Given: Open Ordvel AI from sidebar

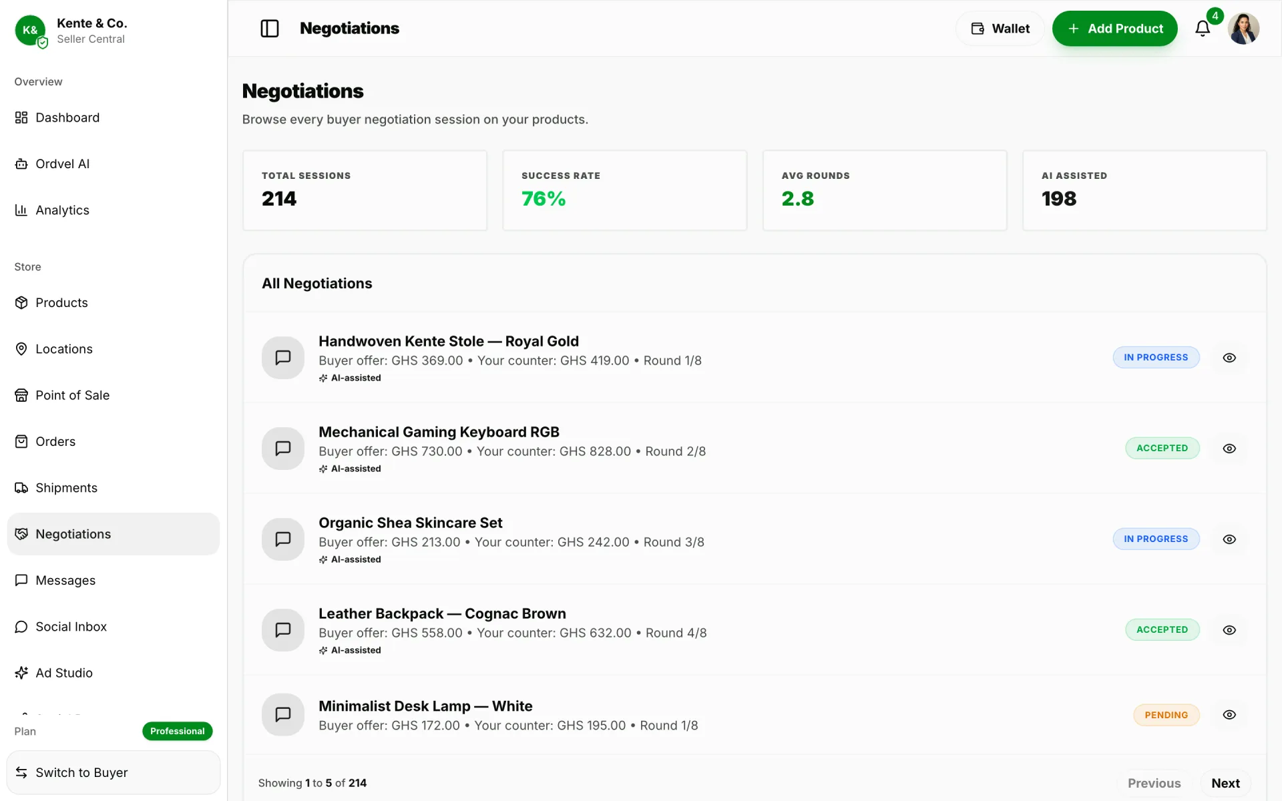Looking at the screenshot, I should [x=114, y=164].
